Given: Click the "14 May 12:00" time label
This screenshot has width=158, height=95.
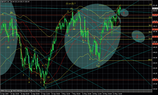Looking at the screenshot, I should (97, 94).
